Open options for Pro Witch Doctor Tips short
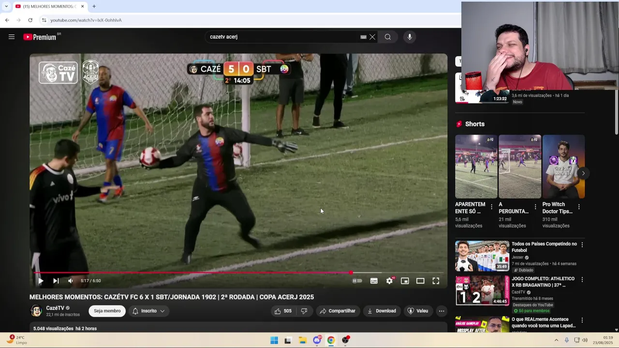The height and width of the screenshot is (348, 619). click(x=579, y=207)
